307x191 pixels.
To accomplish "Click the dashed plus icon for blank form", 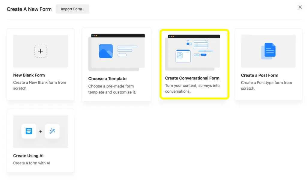I will pos(40,51).
